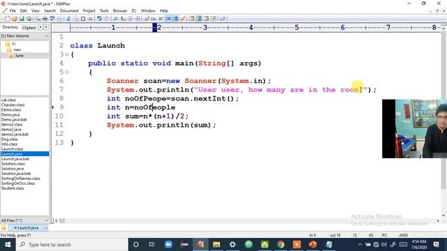Select Demo.java in file list
447x251 pixels.
(10, 114)
